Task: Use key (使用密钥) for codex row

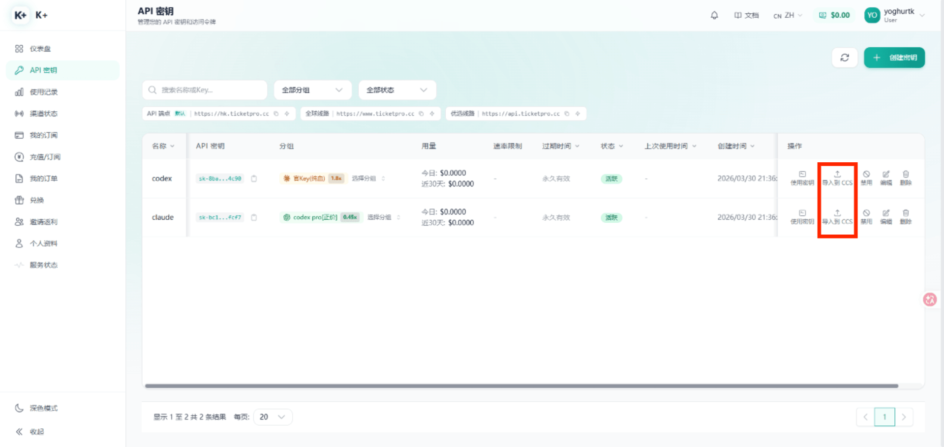Action: click(802, 178)
